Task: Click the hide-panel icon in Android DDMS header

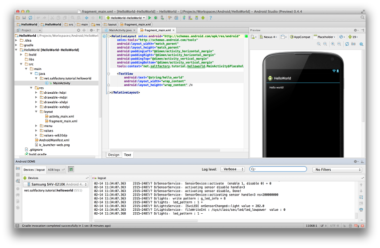Action: click(x=362, y=161)
